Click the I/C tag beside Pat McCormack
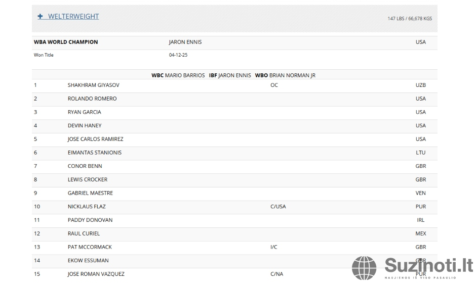Screen dimensions: 476x286 pos(274,247)
